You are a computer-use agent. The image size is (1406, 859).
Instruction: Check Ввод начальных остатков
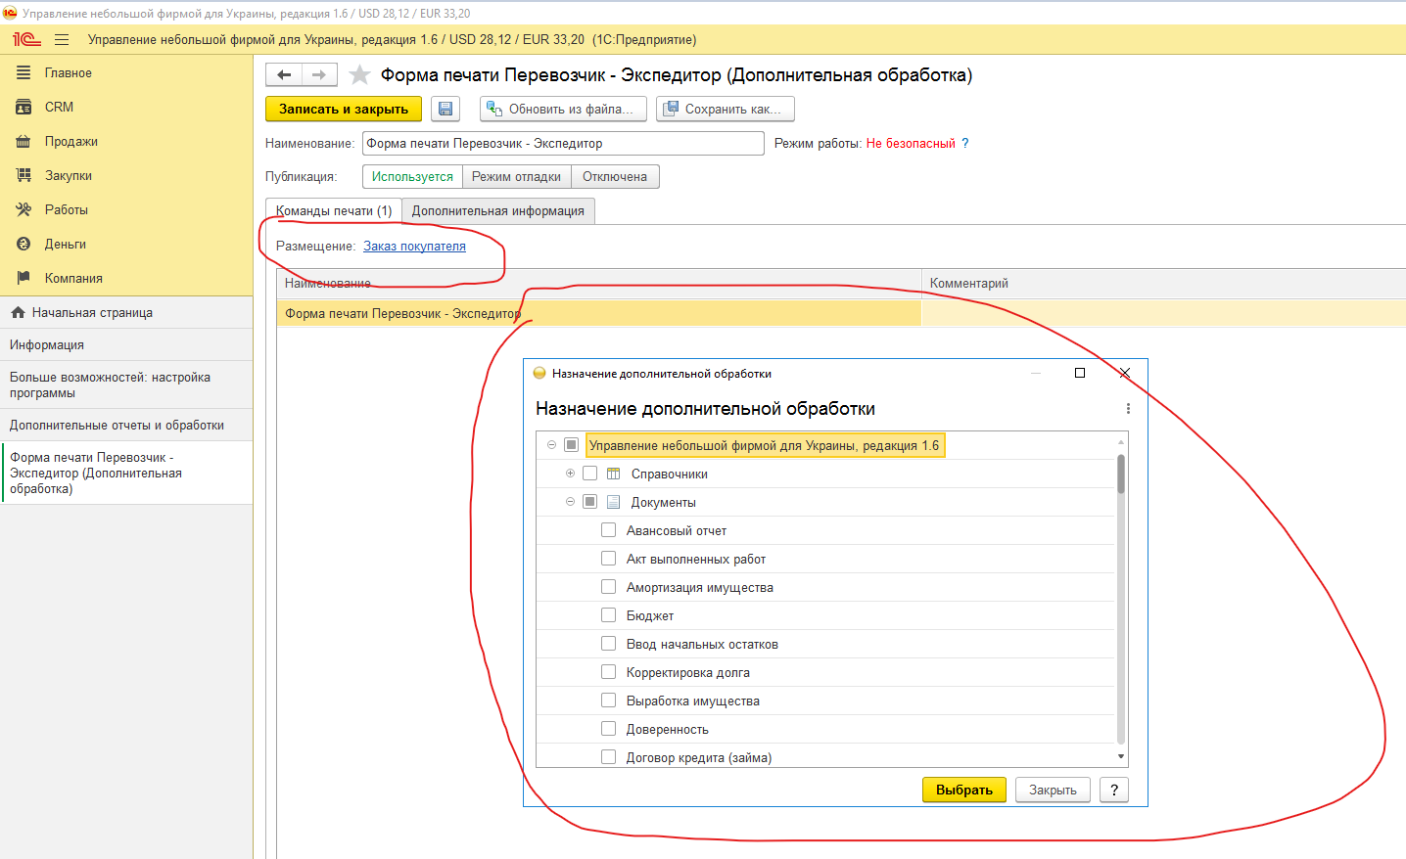pyautogui.click(x=608, y=644)
